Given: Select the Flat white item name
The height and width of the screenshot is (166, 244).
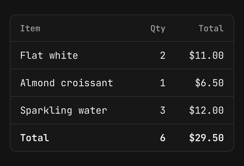Looking at the screenshot, I should click(x=49, y=55).
